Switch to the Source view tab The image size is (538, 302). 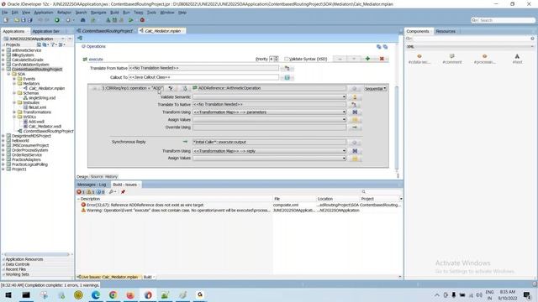[97, 177]
